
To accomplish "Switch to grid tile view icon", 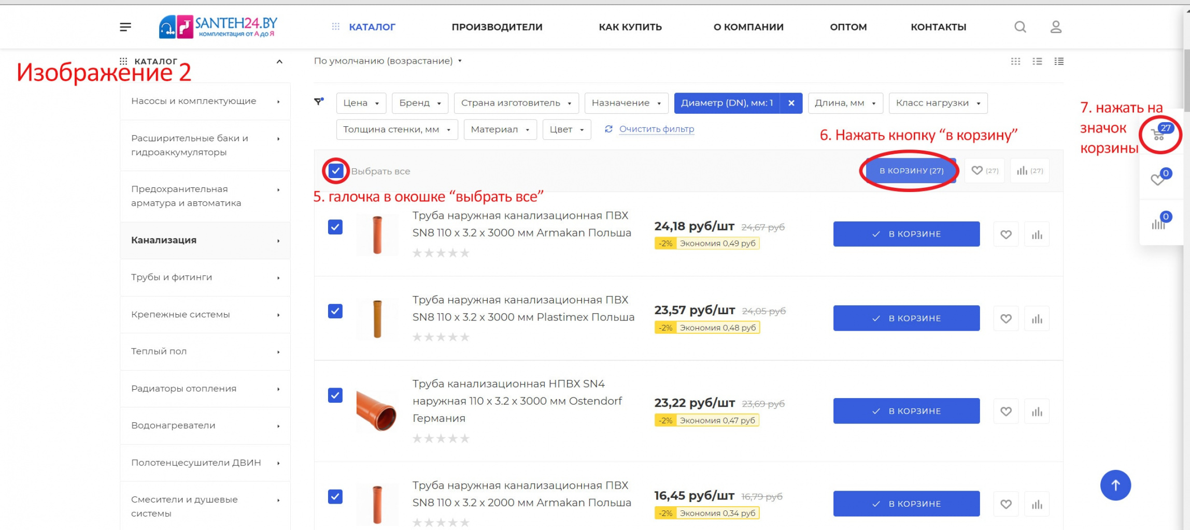I will 1015,62.
